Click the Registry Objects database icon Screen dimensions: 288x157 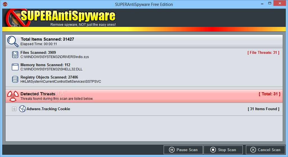pos(15,79)
